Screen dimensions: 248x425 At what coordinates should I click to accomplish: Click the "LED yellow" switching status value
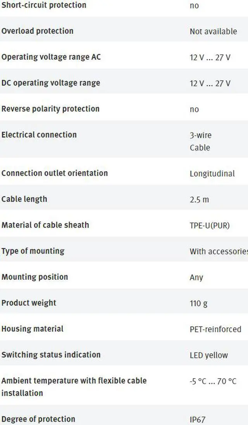coord(209,355)
